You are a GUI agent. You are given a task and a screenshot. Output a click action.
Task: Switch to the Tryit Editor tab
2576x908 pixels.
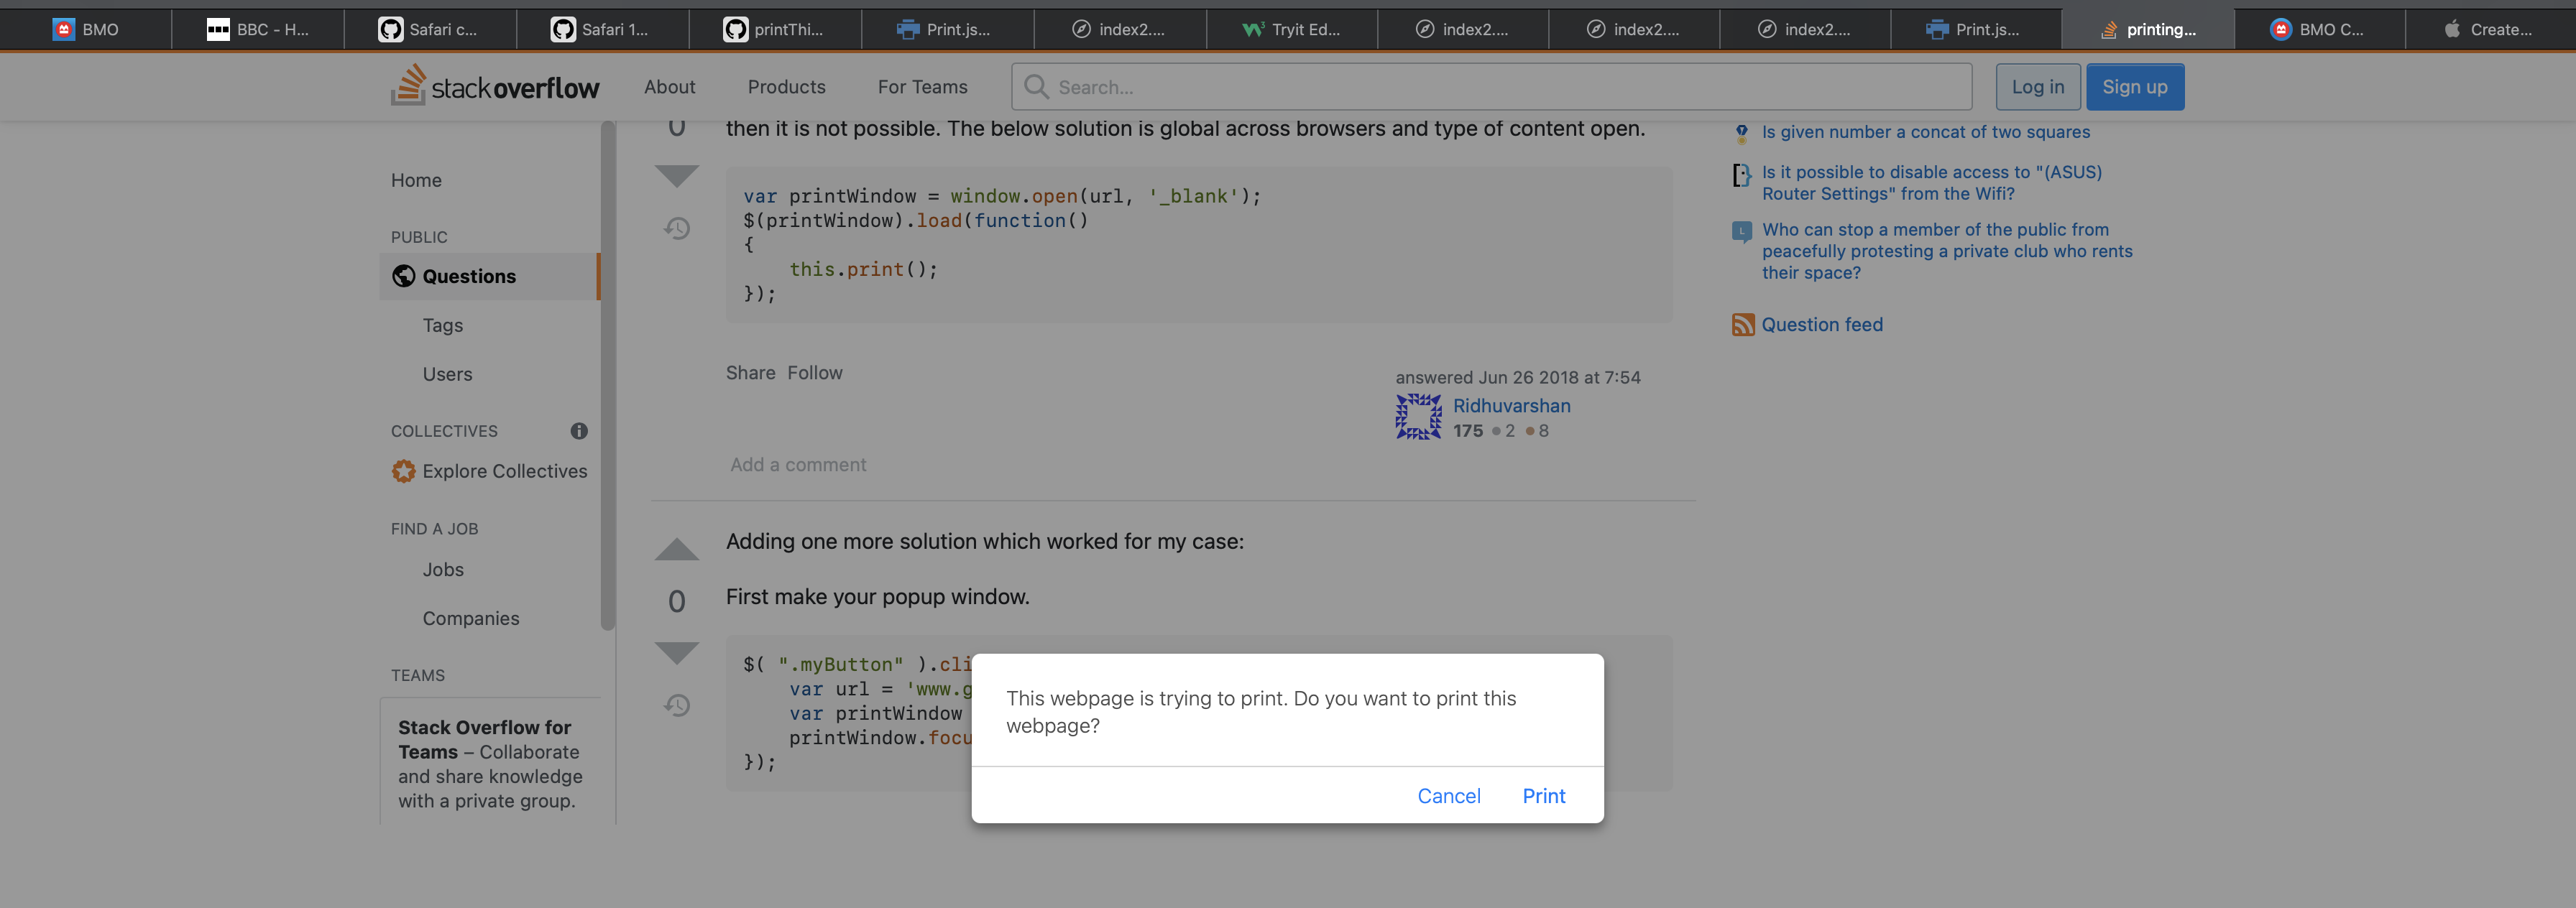[x=1291, y=29]
